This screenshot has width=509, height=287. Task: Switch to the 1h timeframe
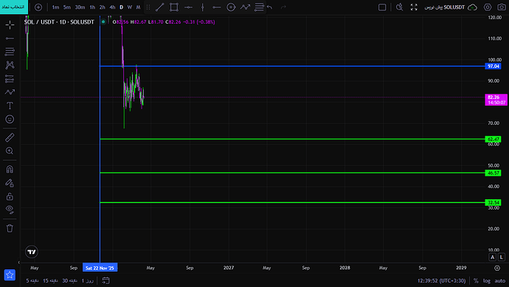92,7
